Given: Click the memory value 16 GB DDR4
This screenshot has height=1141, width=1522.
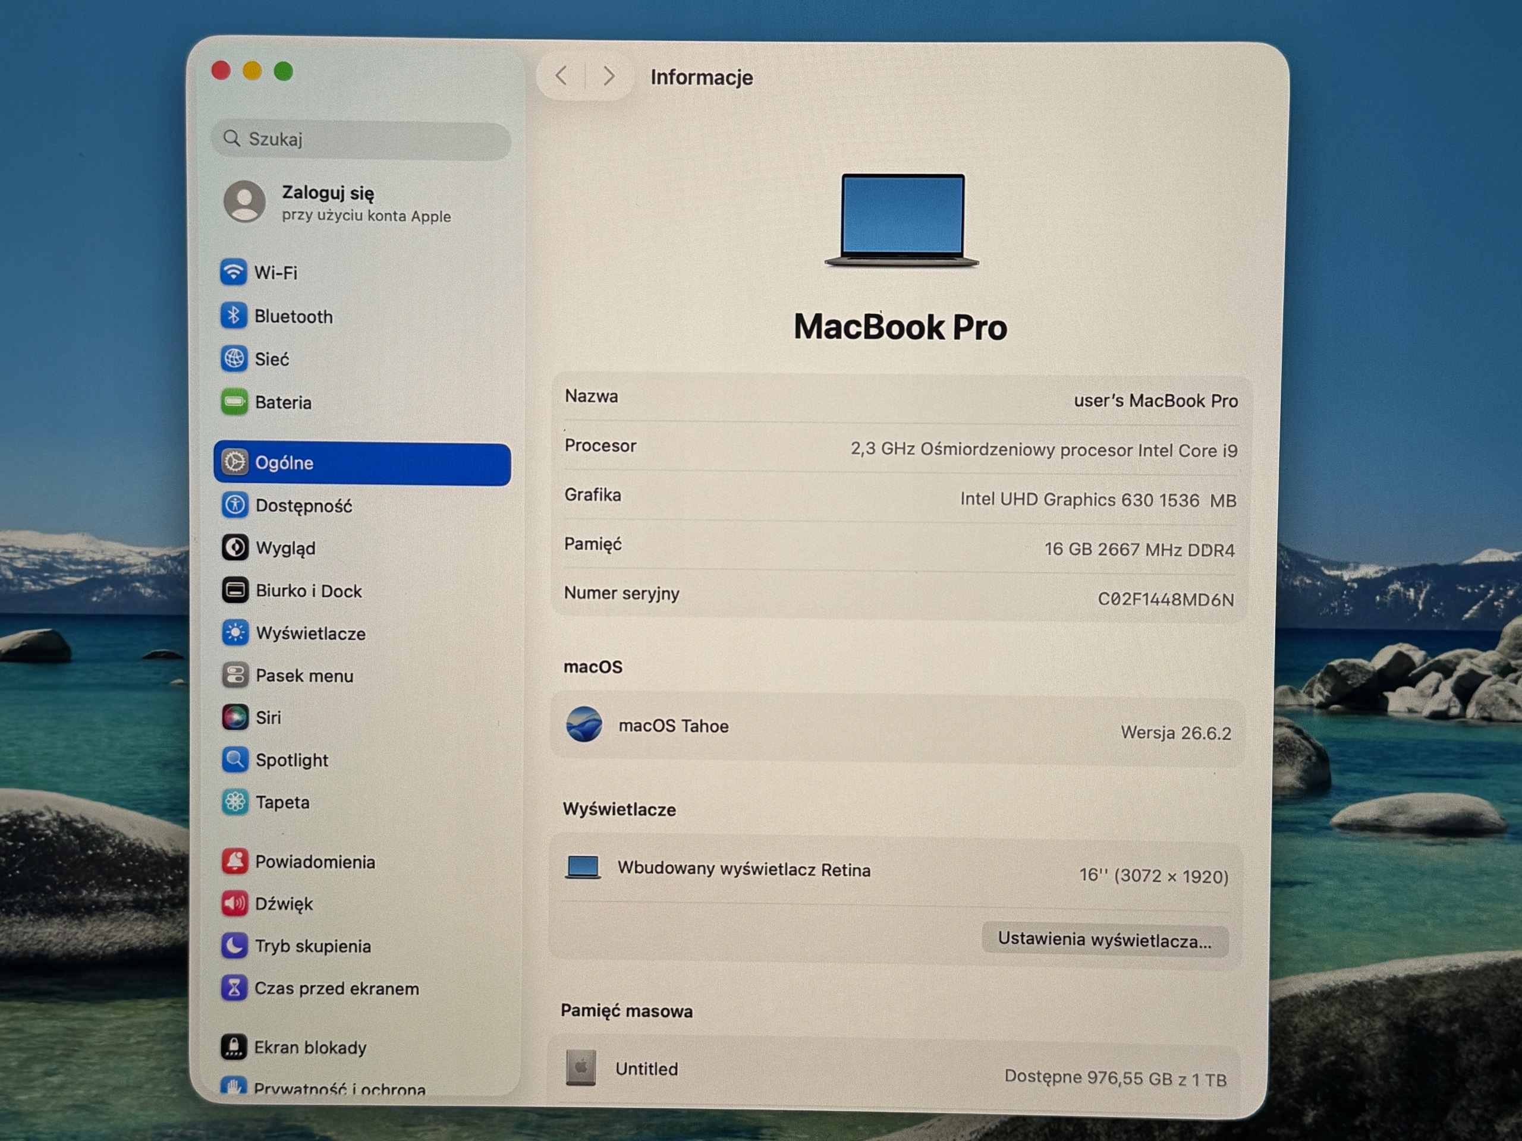Looking at the screenshot, I should click(x=1140, y=550).
